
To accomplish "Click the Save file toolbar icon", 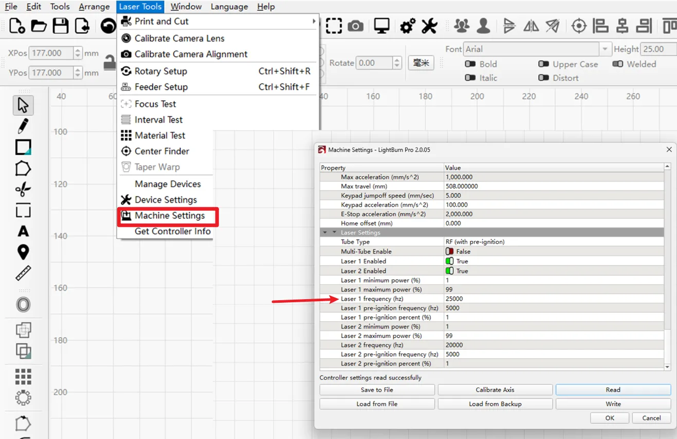I will [61, 26].
